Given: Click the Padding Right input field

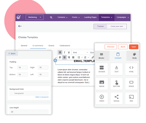Looking at the screenshot, I should click(43, 68).
